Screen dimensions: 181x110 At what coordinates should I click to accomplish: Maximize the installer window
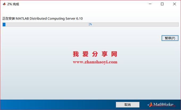coord(162,4)
